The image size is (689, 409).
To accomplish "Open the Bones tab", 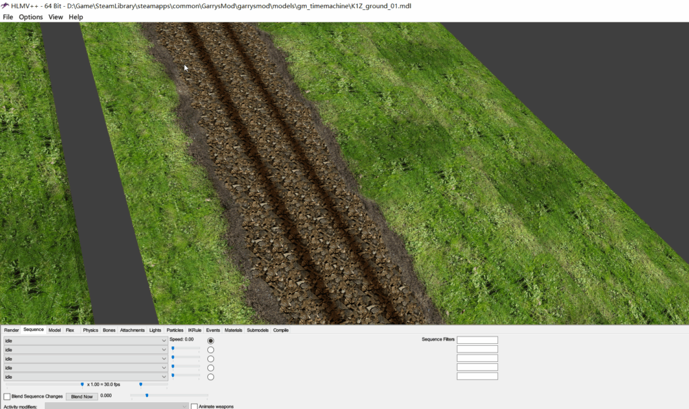I will click(109, 330).
